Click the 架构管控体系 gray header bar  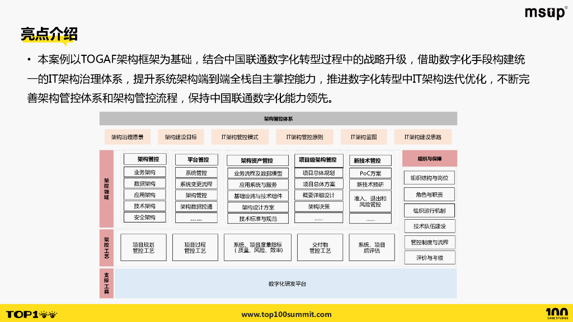(x=278, y=119)
